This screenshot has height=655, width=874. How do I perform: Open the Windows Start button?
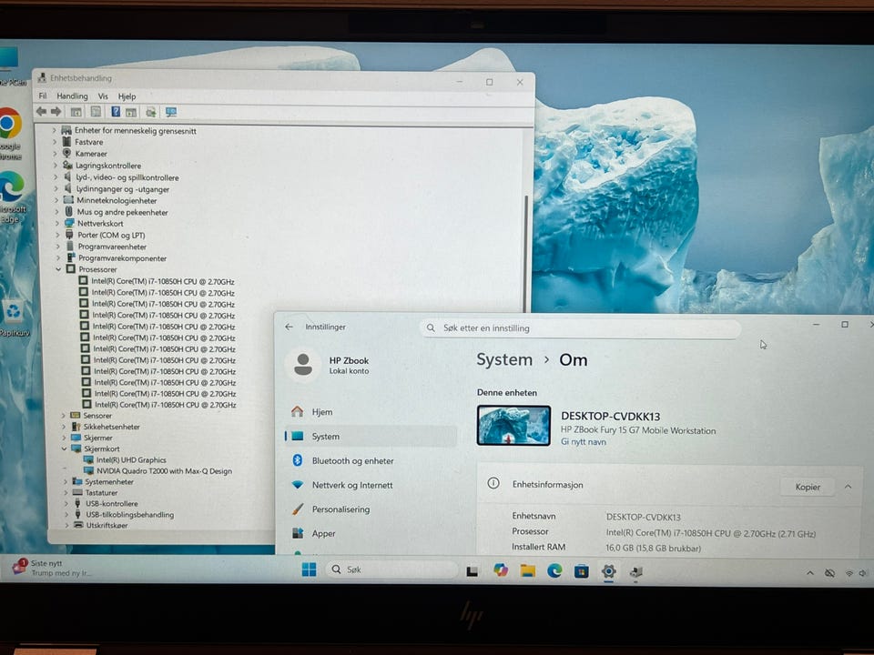[x=309, y=569]
